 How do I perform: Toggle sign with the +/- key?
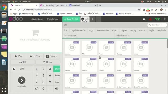[x=37, y=89]
